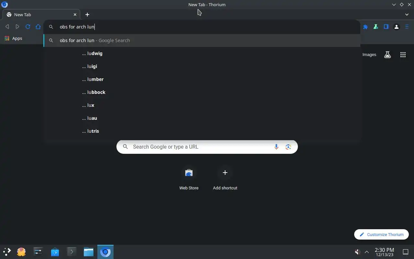Open the orange blob app in taskbar
The image size is (414, 259).
pos(21,252)
